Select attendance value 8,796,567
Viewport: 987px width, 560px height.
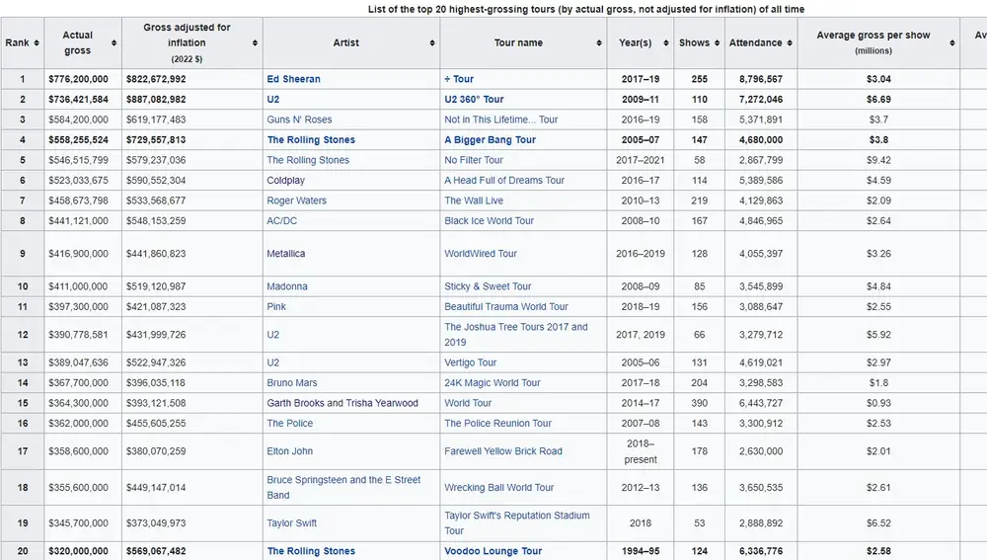[761, 79]
